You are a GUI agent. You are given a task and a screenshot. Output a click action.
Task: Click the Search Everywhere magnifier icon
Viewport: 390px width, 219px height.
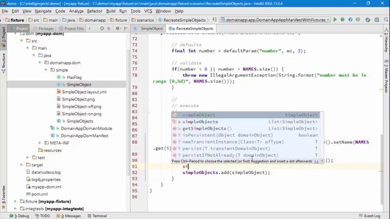pos(386,19)
